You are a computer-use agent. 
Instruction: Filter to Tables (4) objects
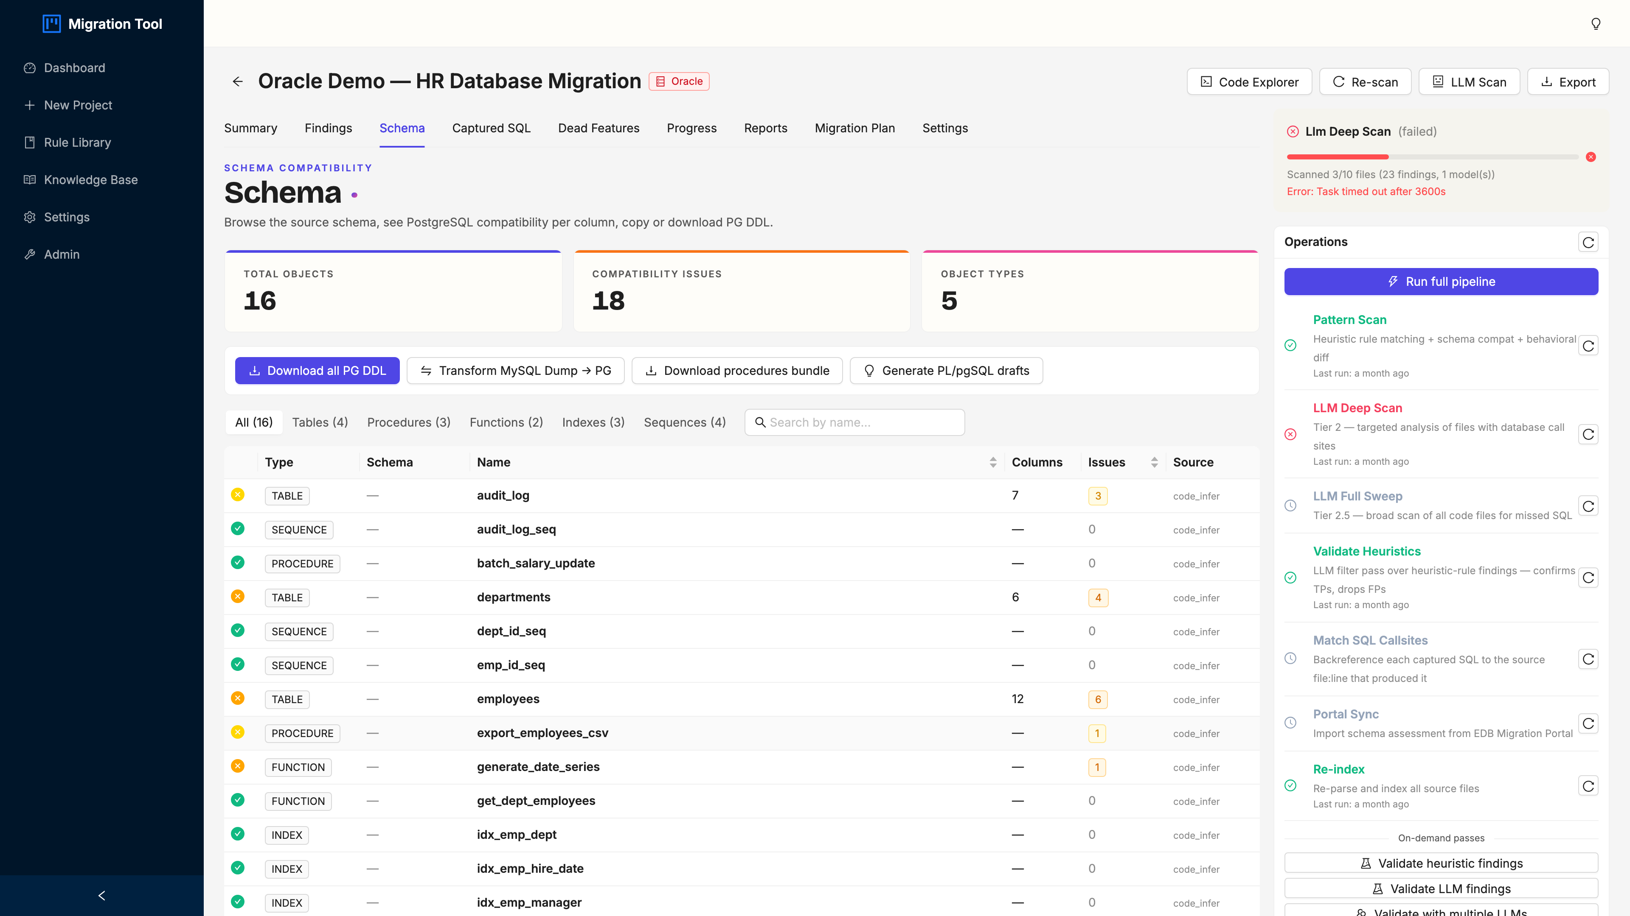320,422
